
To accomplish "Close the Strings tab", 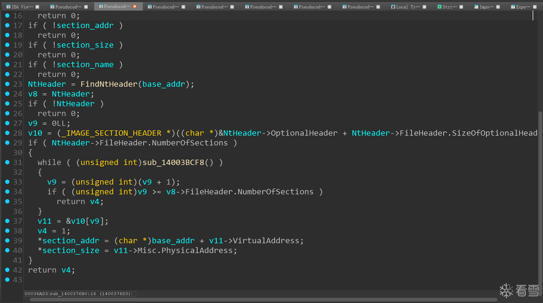I will click(x=461, y=7).
